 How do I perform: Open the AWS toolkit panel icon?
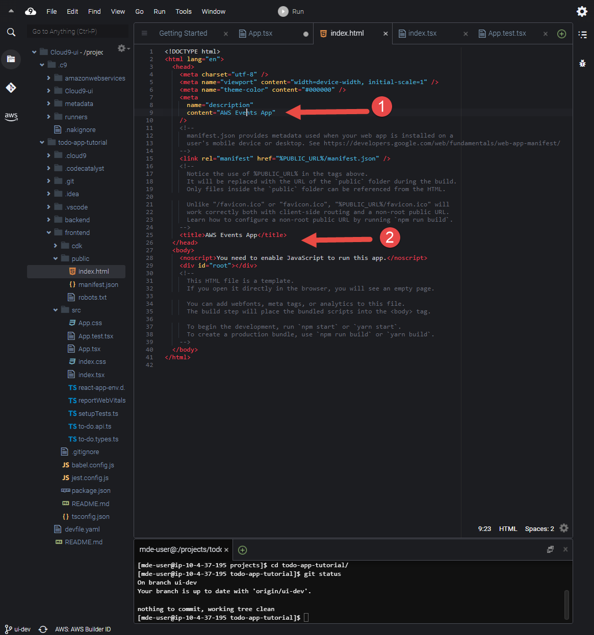coord(11,116)
